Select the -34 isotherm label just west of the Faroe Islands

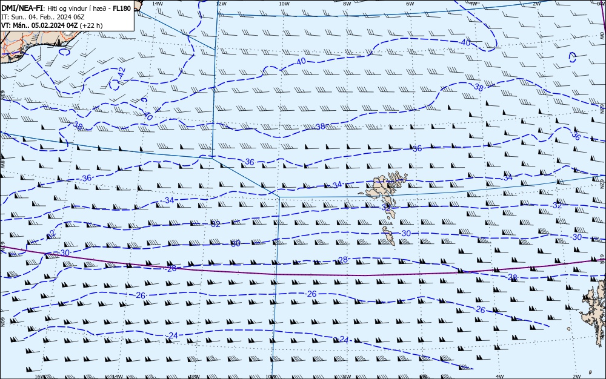point(336,185)
